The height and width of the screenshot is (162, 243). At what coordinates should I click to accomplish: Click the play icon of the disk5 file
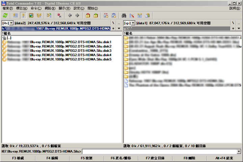click(4, 59)
